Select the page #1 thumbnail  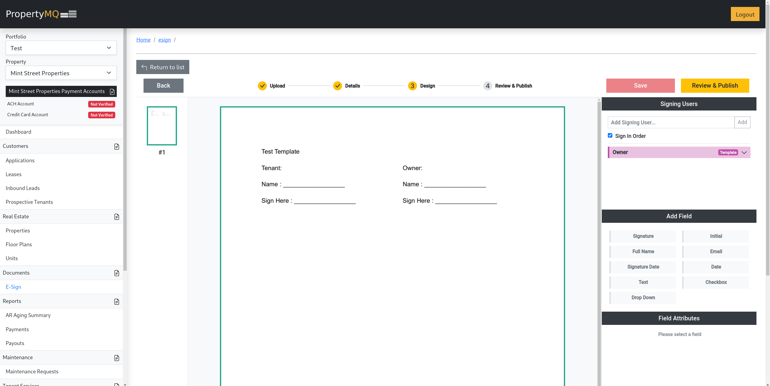[162, 126]
